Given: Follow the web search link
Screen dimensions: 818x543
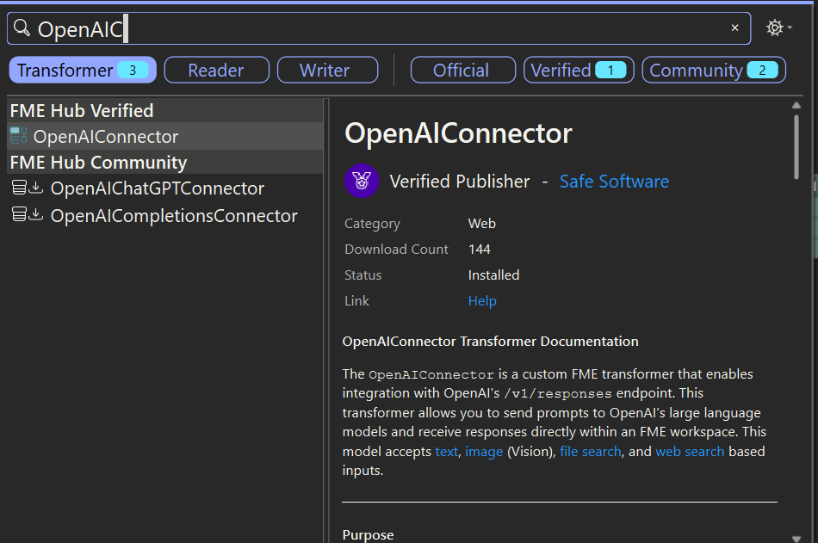Looking at the screenshot, I should point(690,451).
